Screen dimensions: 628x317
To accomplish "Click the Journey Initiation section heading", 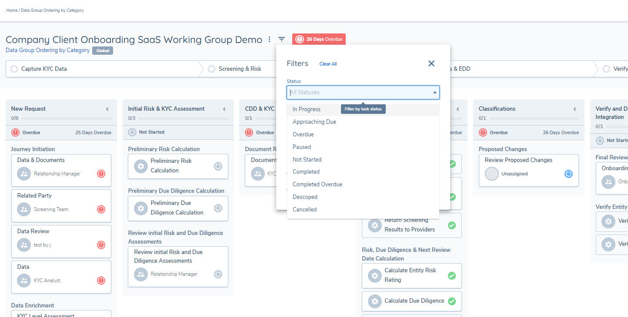I will tap(33, 149).
